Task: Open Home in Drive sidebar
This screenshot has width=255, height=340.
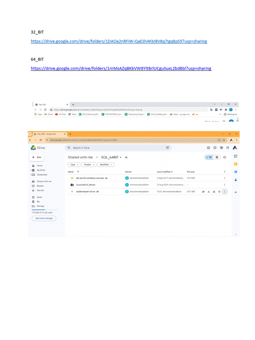Action: pos(40,166)
